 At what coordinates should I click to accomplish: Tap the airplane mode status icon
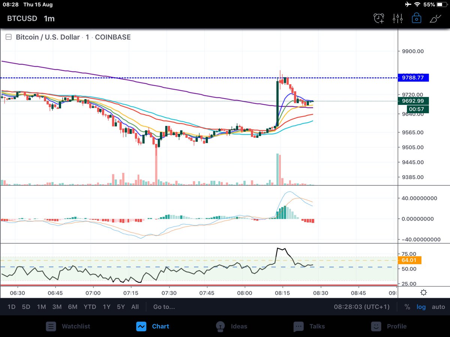[x=408, y=5]
